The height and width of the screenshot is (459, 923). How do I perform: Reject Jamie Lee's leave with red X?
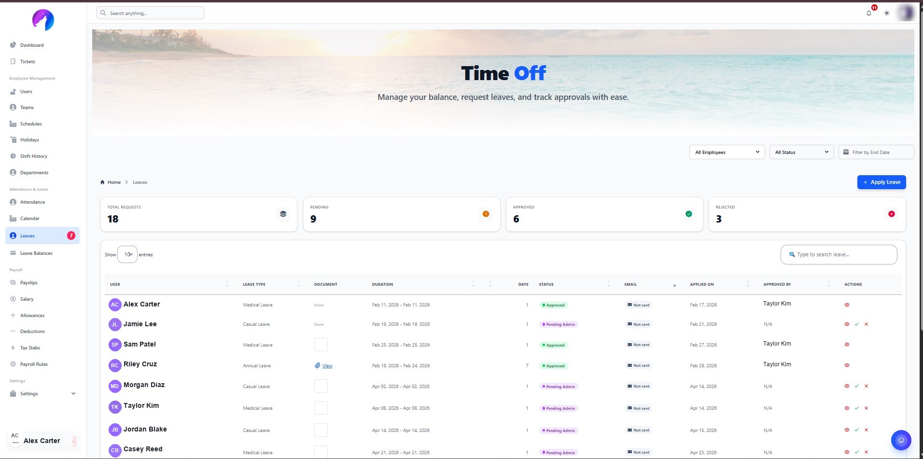(866, 324)
